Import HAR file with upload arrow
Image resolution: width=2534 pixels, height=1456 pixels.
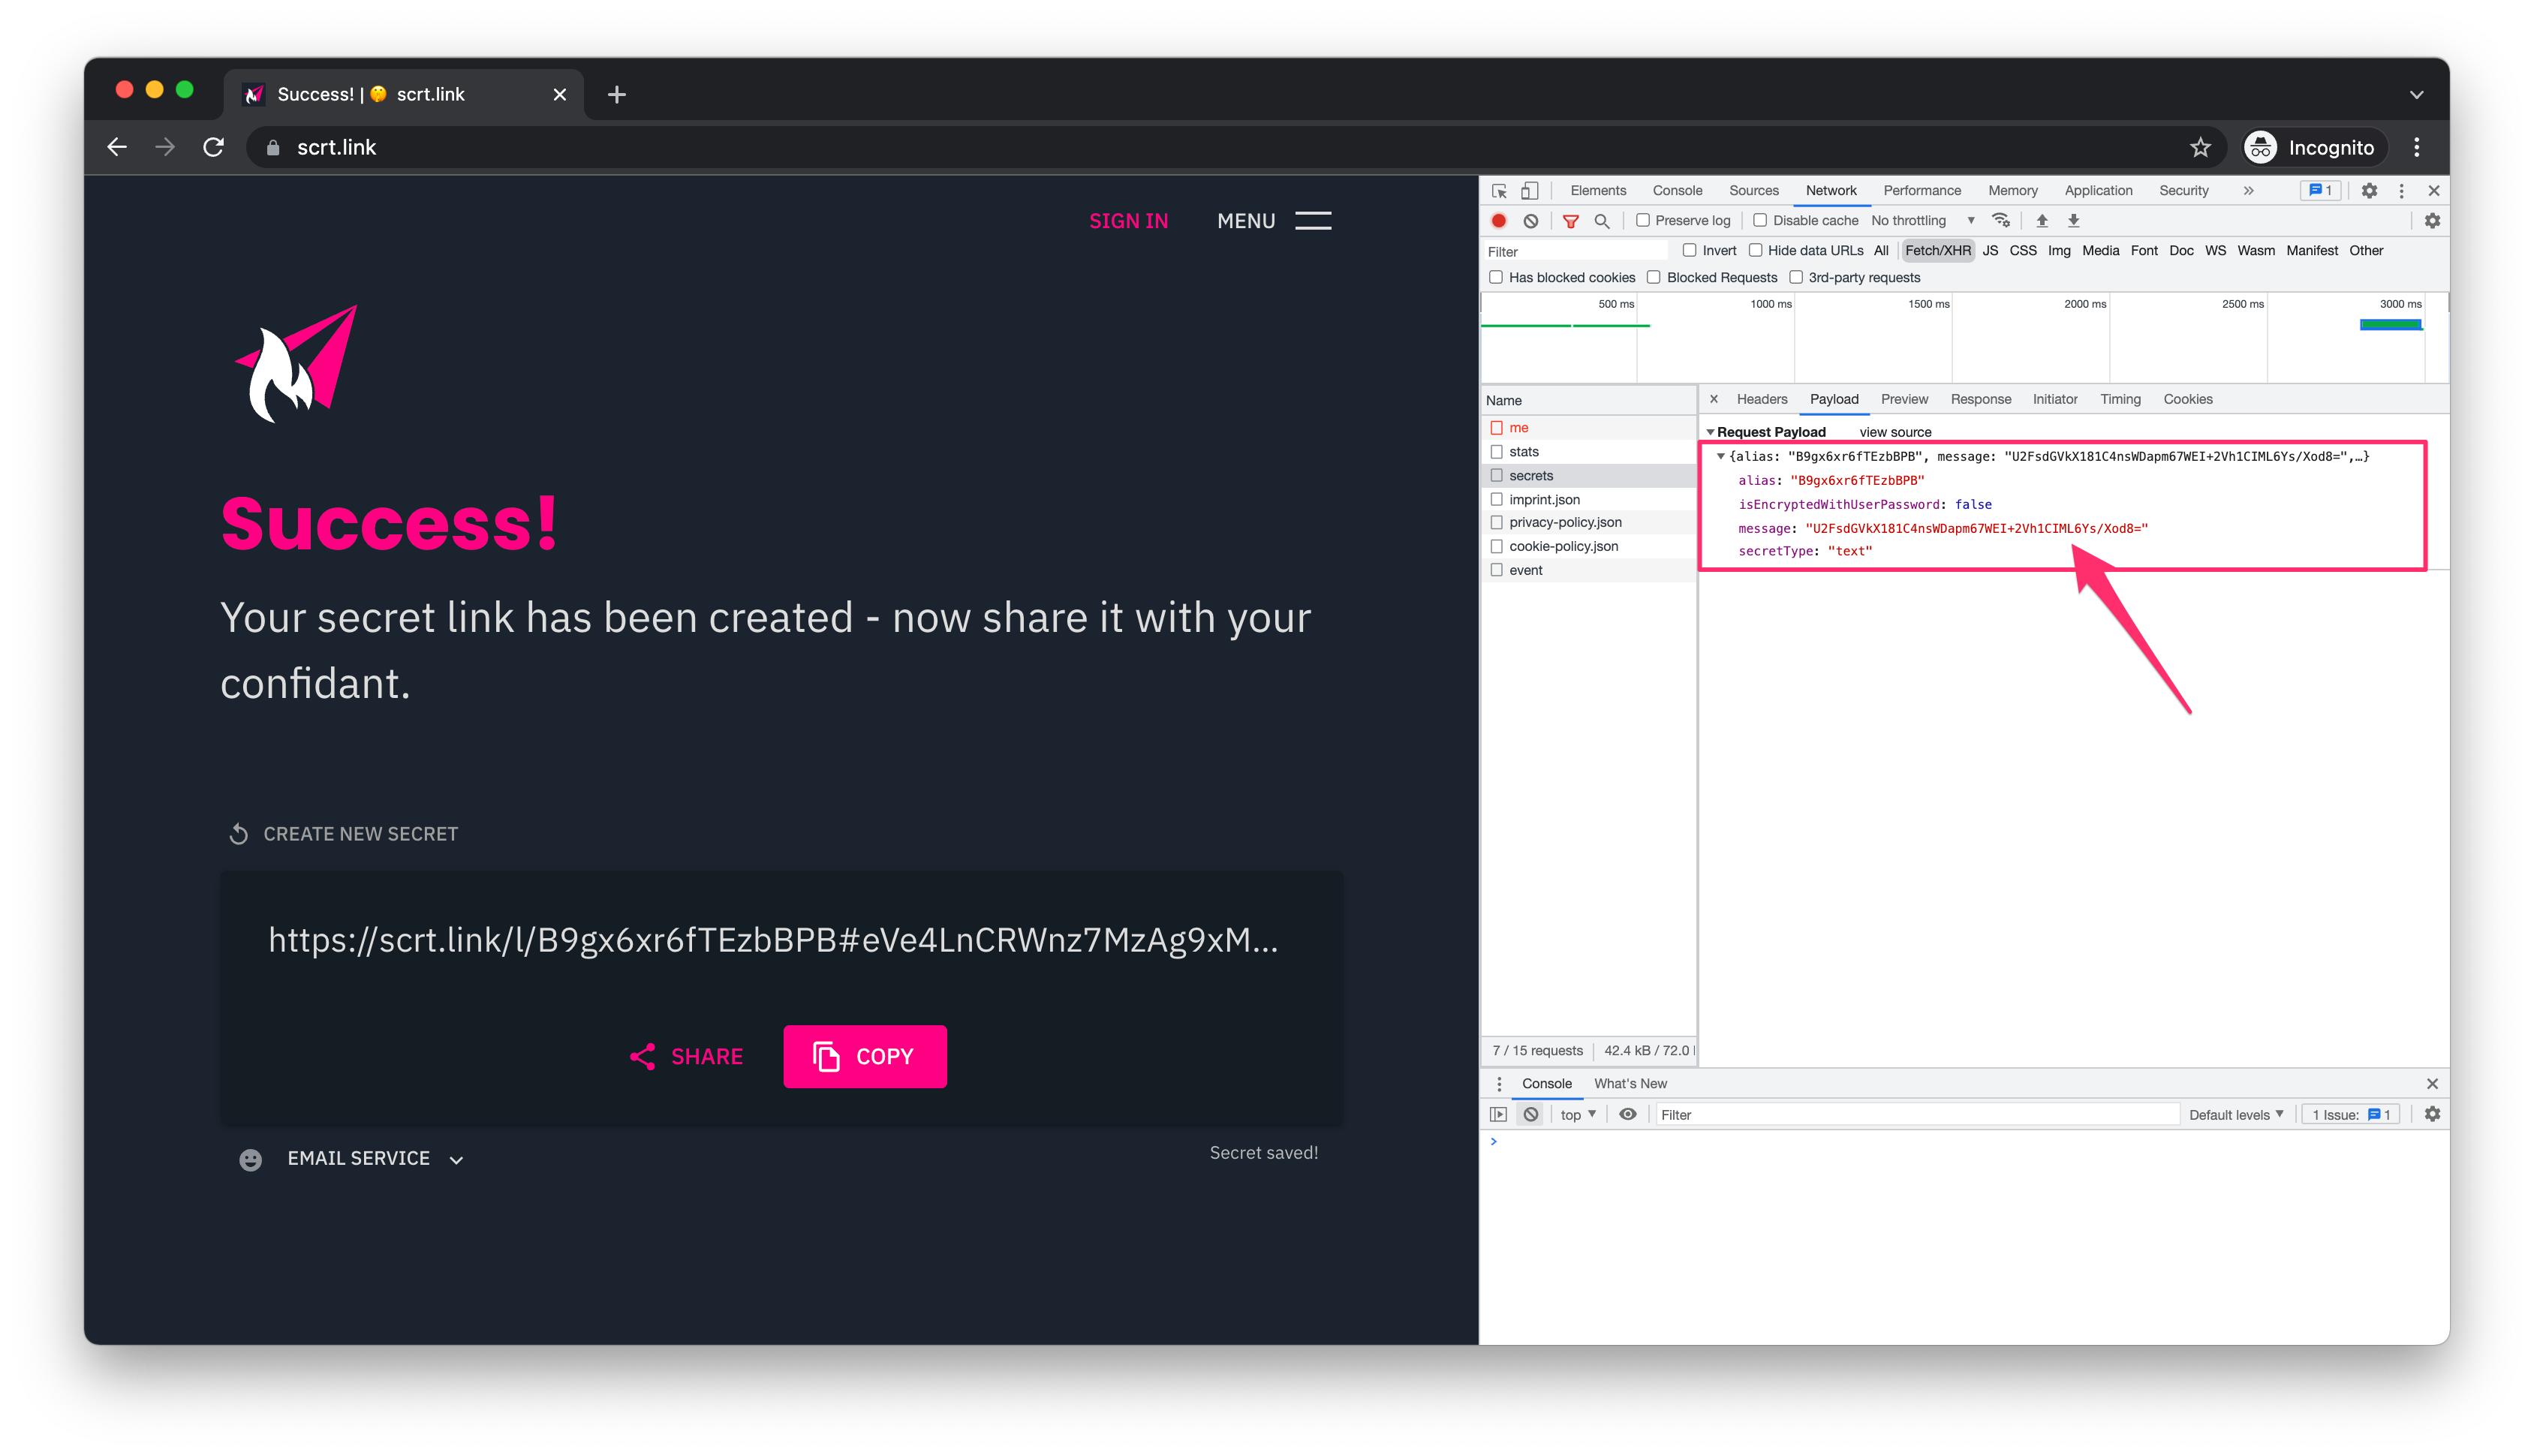2042,220
